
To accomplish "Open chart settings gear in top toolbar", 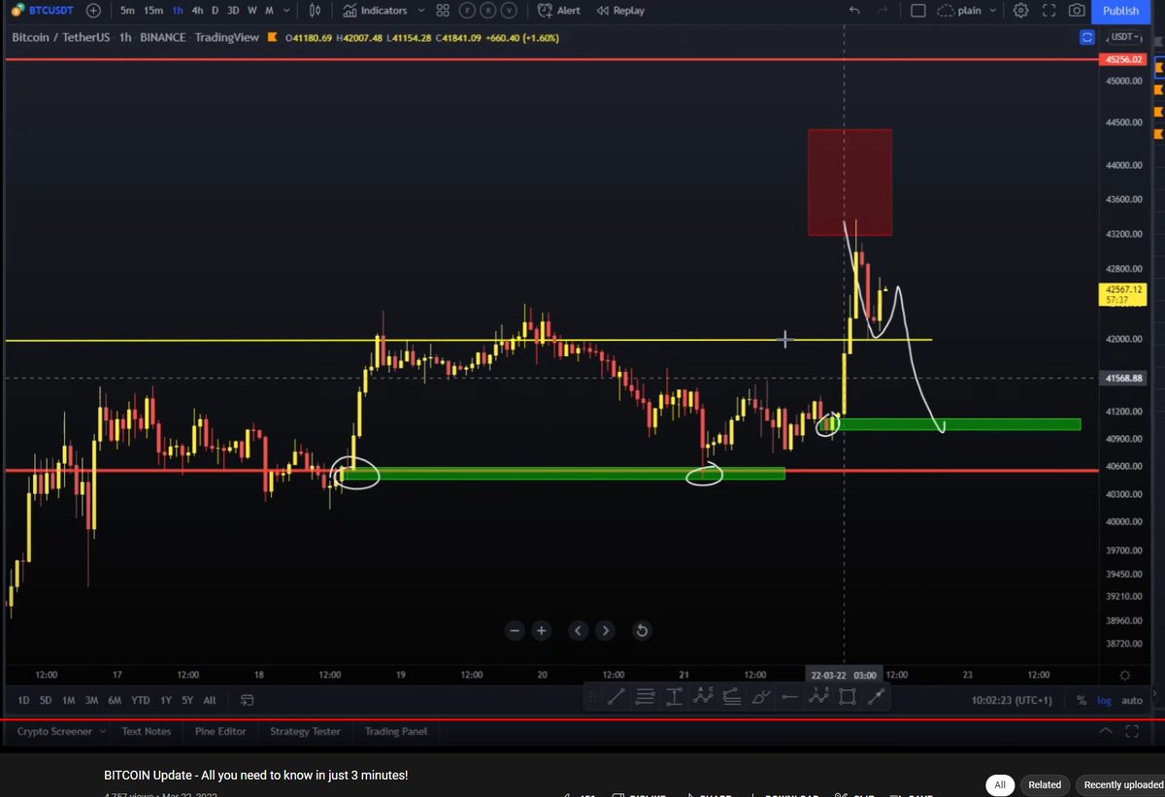I will pos(1020,11).
